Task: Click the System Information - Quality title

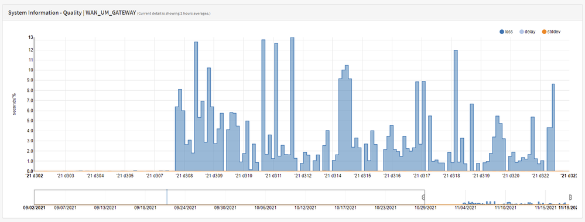Action: [45, 12]
